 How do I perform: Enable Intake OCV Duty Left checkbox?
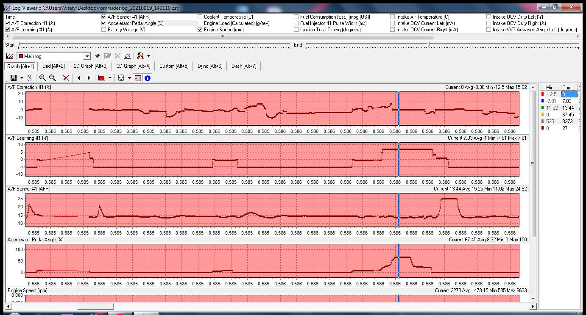click(489, 17)
